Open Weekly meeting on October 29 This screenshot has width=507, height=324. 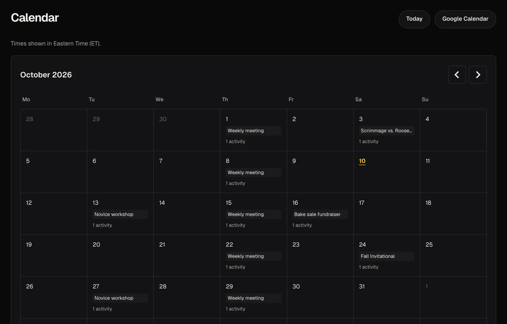(x=253, y=298)
